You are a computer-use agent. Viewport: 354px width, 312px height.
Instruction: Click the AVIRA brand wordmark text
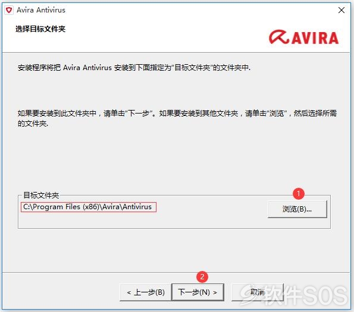click(x=315, y=37)
